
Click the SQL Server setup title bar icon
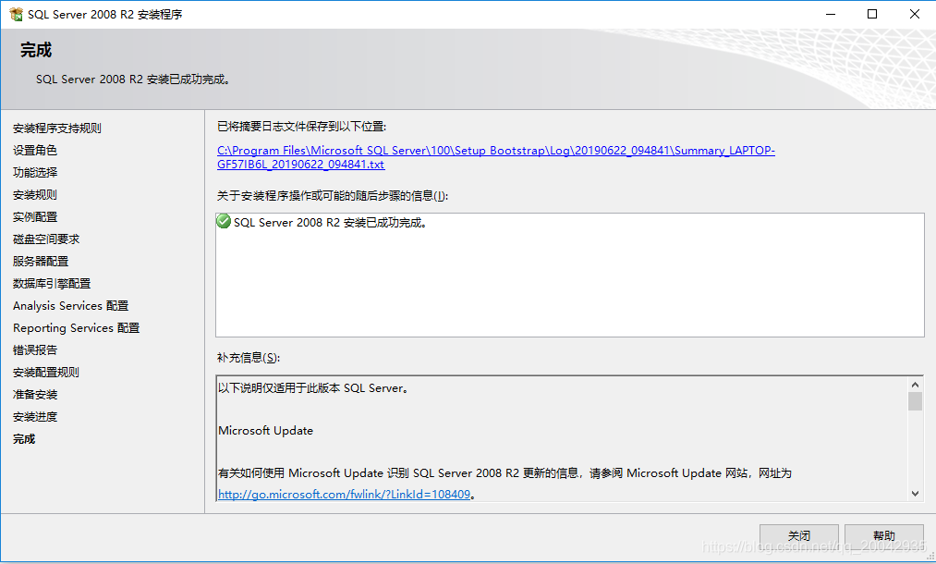pos(16,14)
